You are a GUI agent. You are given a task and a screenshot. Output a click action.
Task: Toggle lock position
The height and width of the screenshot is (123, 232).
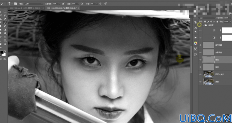[211, 22]
